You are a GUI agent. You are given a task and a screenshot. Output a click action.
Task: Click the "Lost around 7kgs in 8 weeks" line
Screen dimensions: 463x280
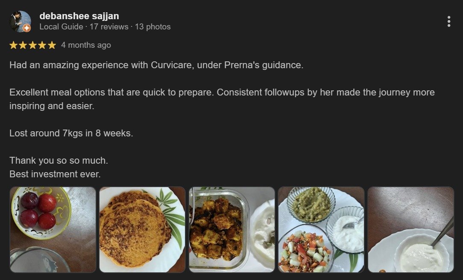coord(71,133)
